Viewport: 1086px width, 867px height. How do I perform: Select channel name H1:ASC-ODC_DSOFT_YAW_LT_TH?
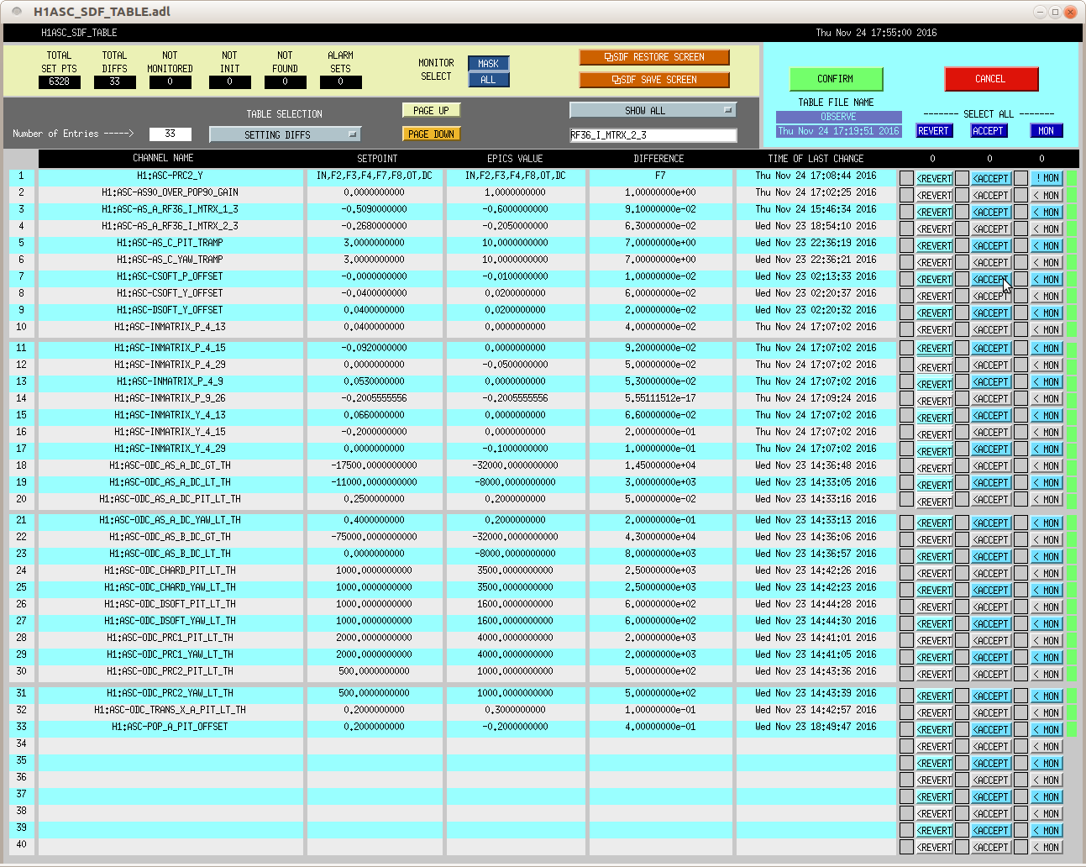click(170, 621)
